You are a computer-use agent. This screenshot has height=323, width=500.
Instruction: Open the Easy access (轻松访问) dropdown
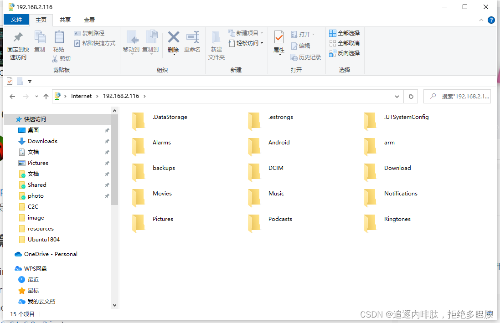(246, 43)
